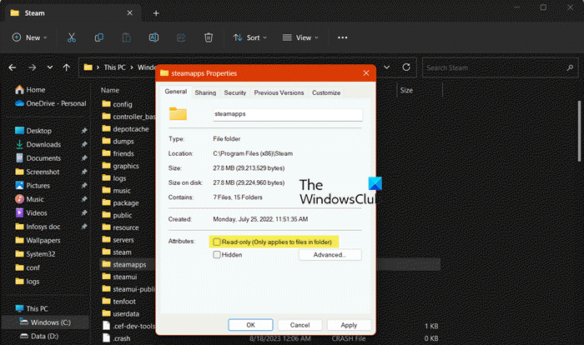Expand the New item dropdown
Image resolution: width=584 pixels, height=345 pixels.
pyautogui.click(x=29, y=37)
